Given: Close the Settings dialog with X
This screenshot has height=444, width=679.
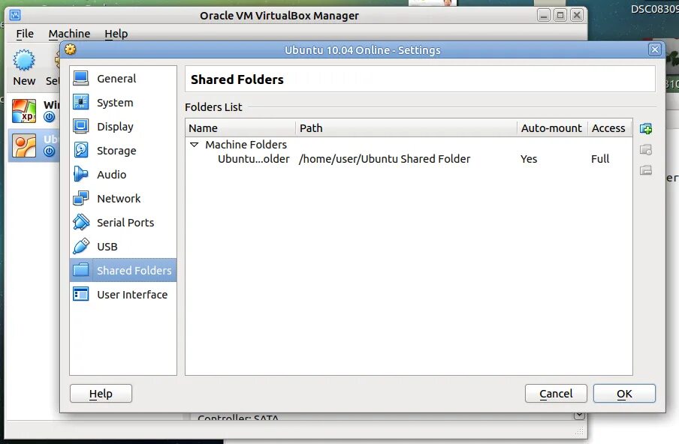Looking at the screenshot, I should pyautogui.click(x=655, y=49).
